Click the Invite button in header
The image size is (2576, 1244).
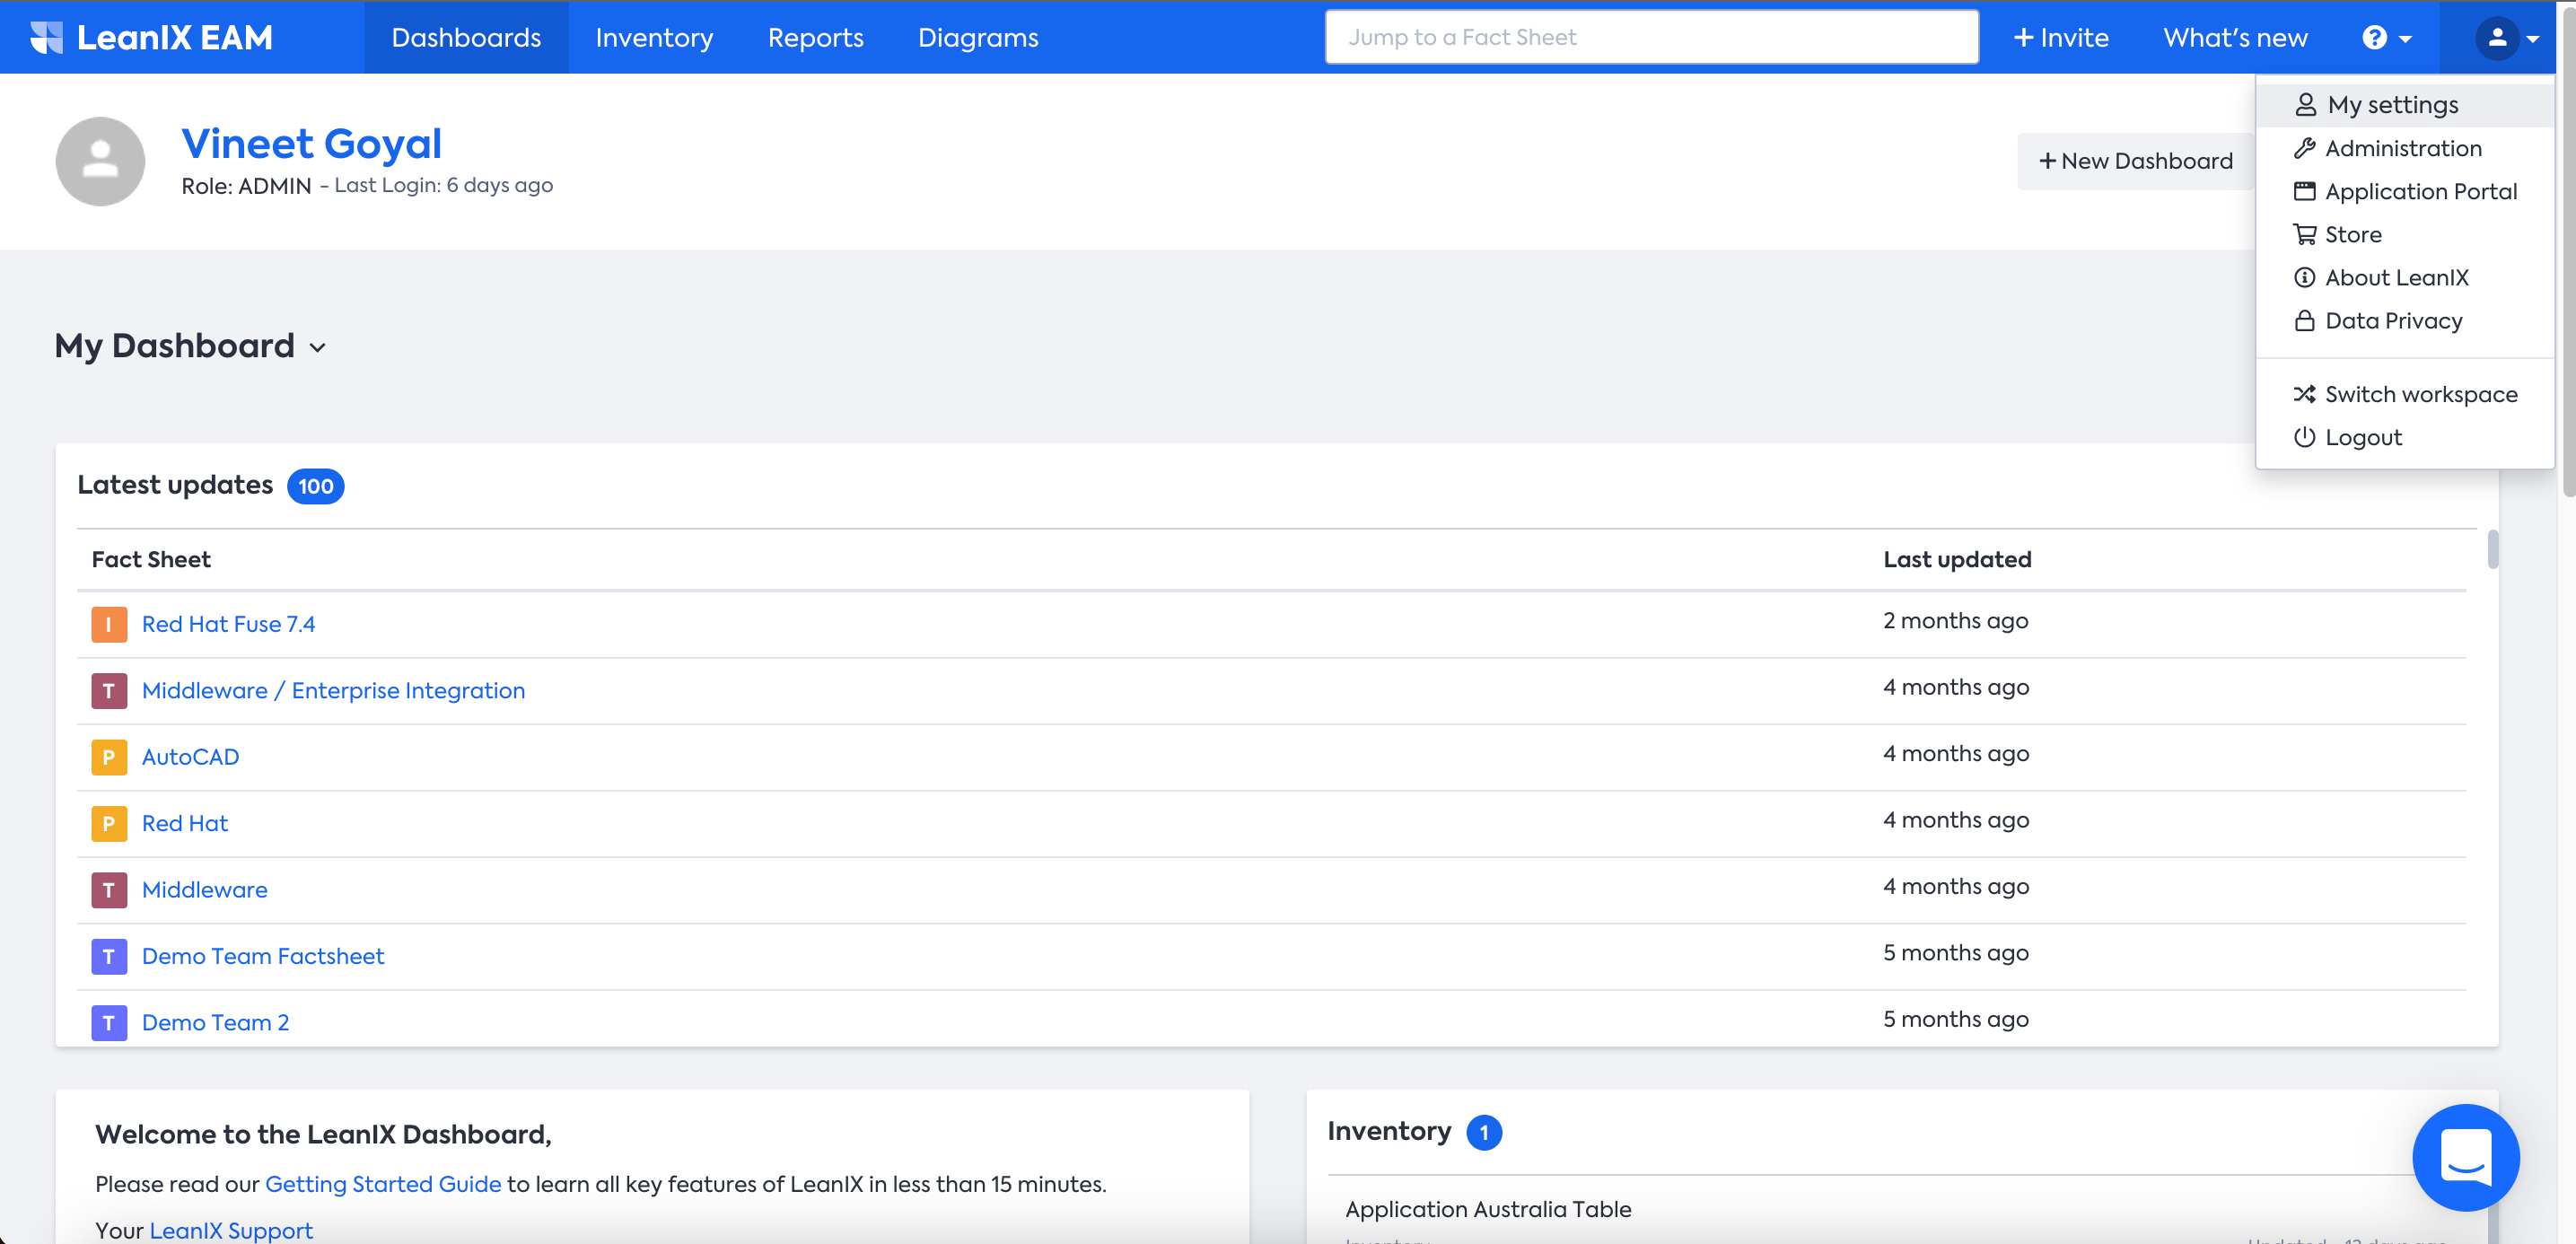click(2061, 37)
